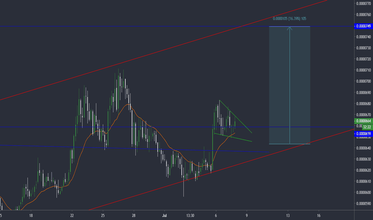Click the 0.0000670 price axis value

[x=363, y=115]
